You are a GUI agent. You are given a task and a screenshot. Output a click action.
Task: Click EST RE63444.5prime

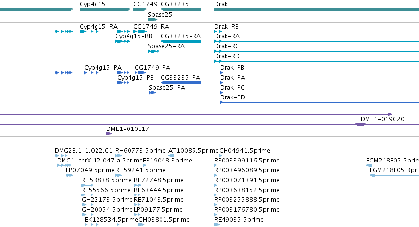tap(137, 195)
